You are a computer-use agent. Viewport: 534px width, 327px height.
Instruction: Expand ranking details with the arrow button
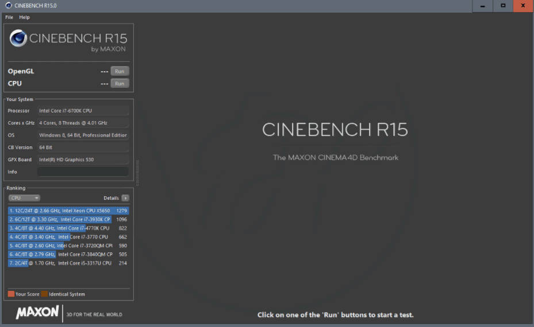coord(125,198)
